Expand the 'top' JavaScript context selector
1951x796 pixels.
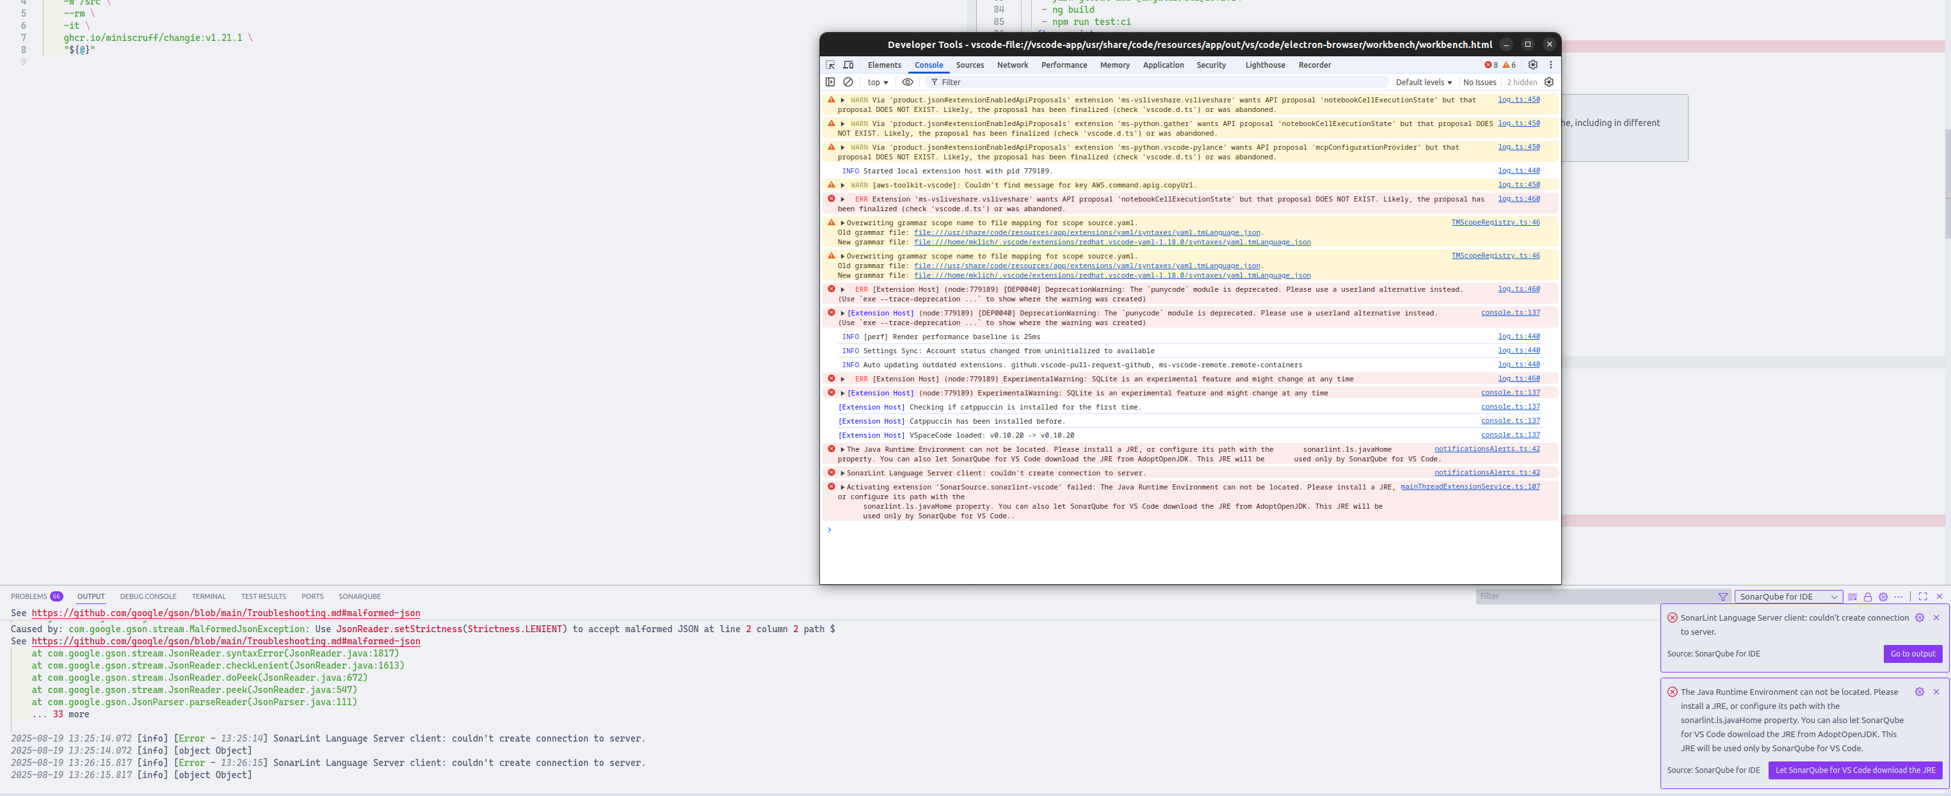click(x=877, y=82)
